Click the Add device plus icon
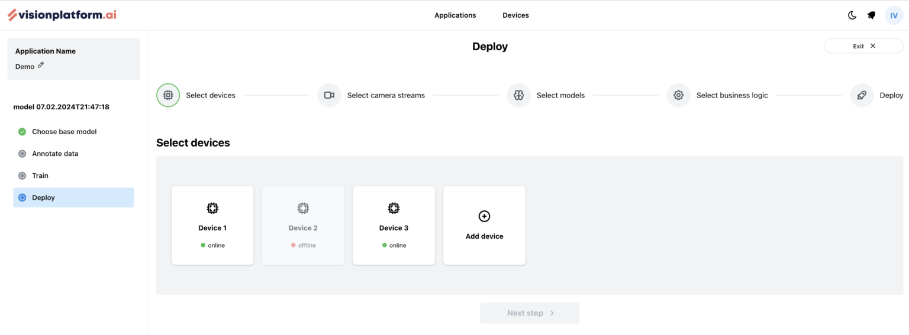Viewport: 909px width, 335px height. point(484,217)
